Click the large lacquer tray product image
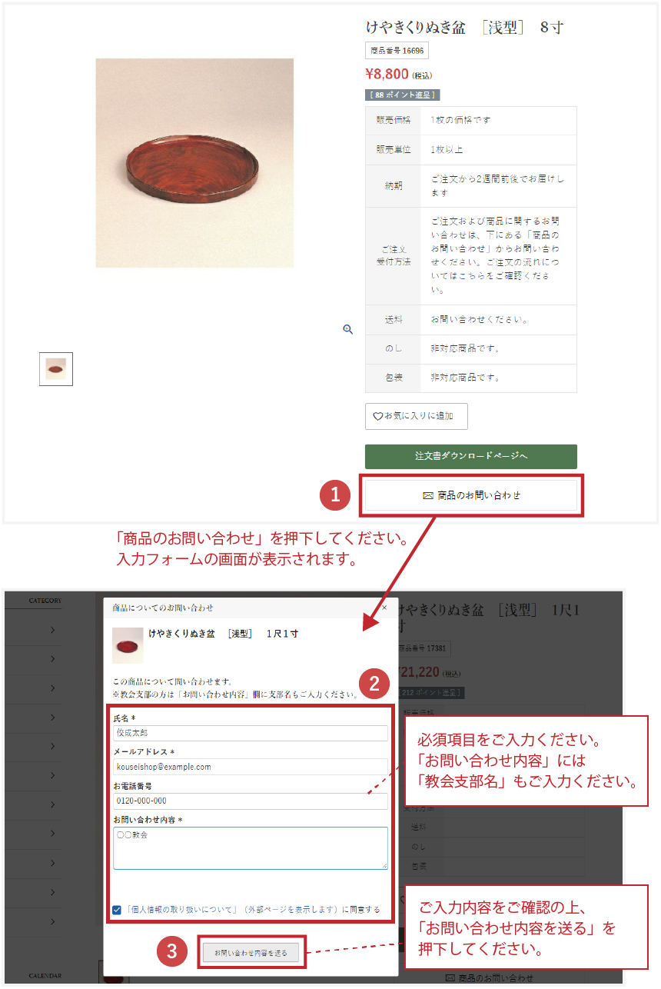The image size is (661, 989). [x=194, y=163]
